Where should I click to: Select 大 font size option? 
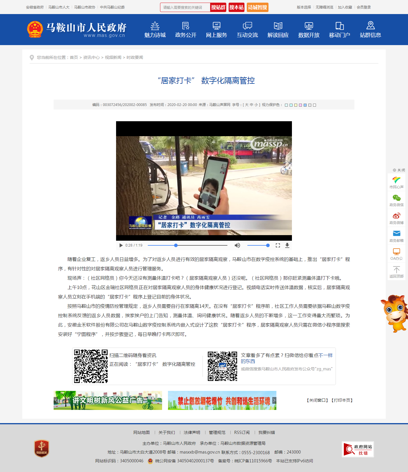pos(246,105)
